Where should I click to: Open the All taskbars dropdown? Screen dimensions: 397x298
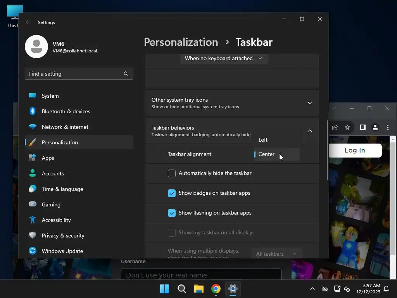click(276, 253)
